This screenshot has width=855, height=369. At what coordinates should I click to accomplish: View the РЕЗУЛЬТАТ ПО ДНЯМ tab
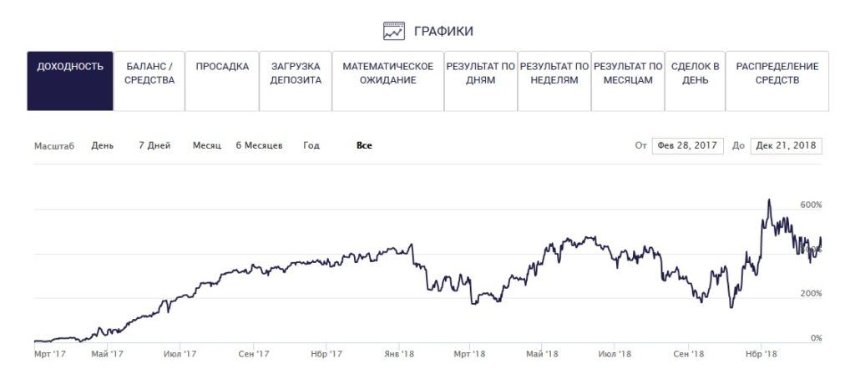tap(481, 81)
